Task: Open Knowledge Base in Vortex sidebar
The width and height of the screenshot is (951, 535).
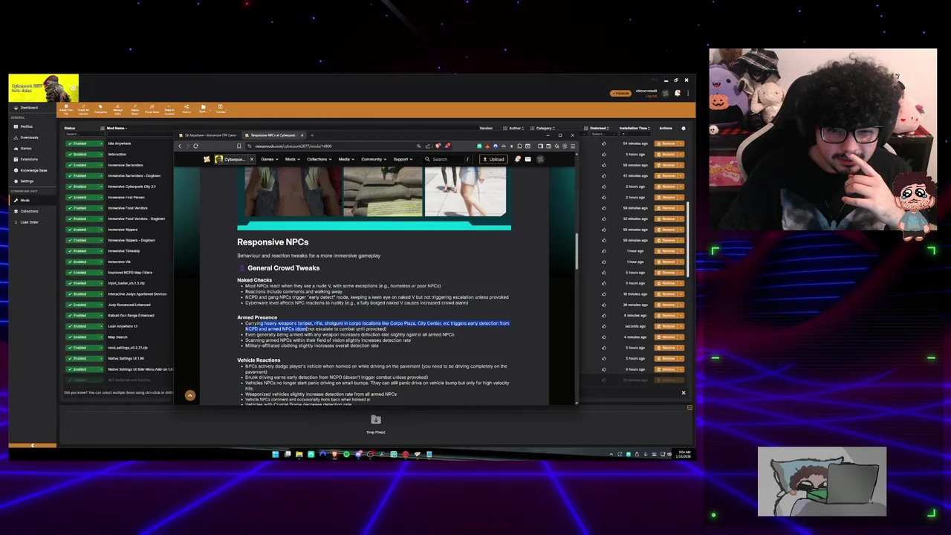Action: point(33,170)
